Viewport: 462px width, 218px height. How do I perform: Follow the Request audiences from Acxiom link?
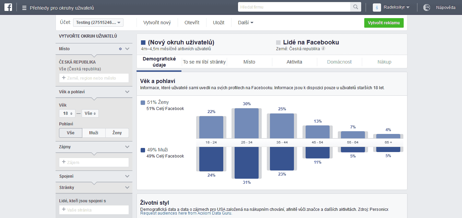[186, 213]
